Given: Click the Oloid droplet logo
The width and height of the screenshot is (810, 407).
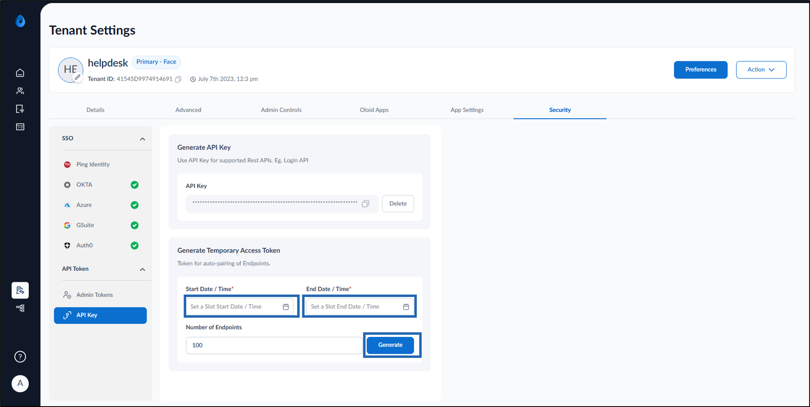Looking at the screenshot, I should [x=20, y=21].
